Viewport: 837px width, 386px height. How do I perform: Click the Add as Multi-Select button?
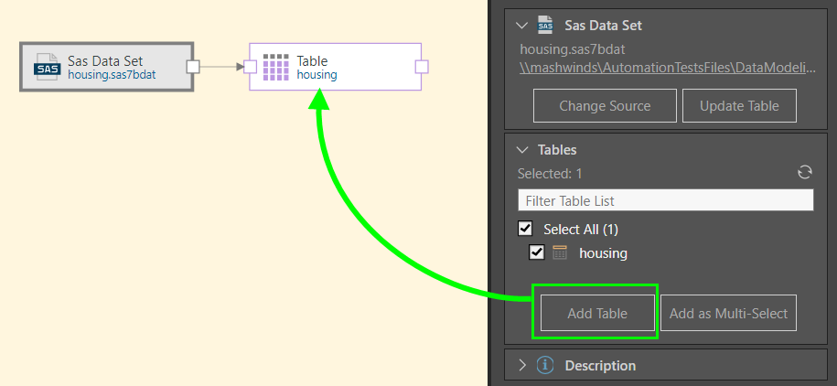pos(728,313)
